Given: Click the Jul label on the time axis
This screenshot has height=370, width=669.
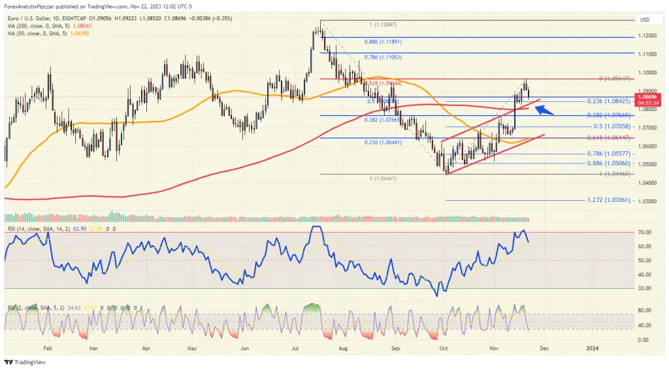Looking at the screenshot, I should 295,348.
